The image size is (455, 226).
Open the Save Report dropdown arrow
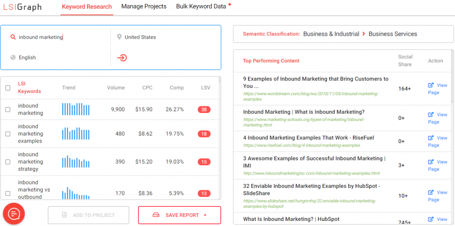[x=205, y=215]
